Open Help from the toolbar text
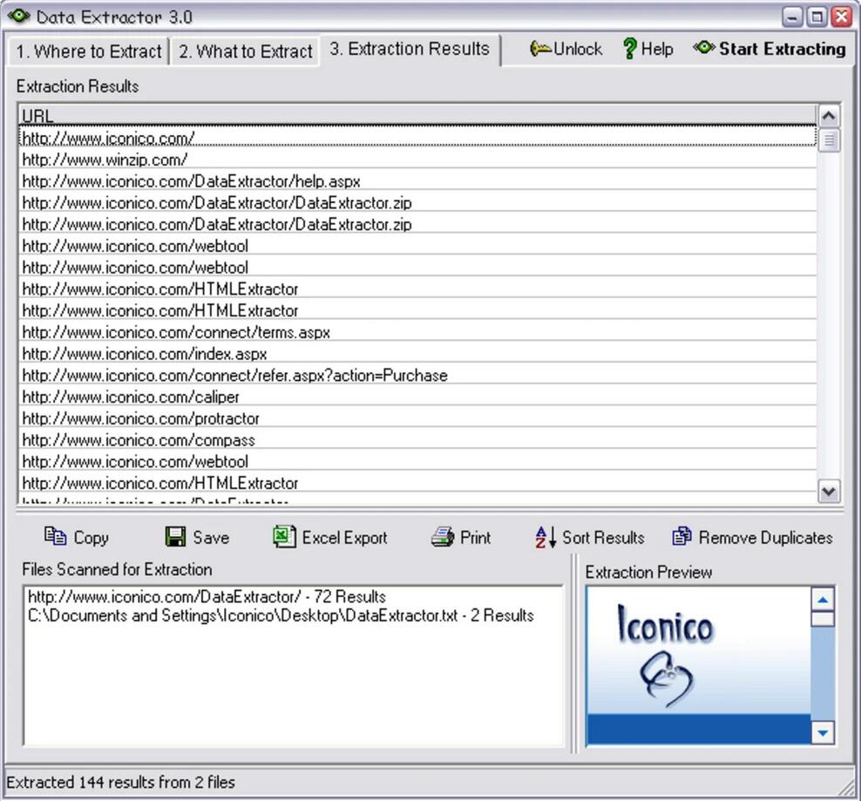 click(x=657, y=50)
